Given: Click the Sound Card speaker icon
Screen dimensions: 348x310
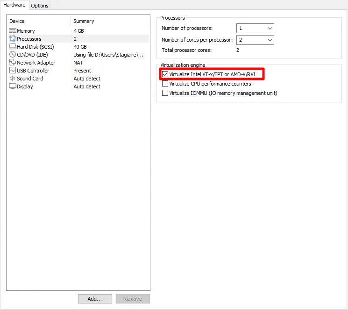Looking at the screenshot, I should [x=13, y=78].
